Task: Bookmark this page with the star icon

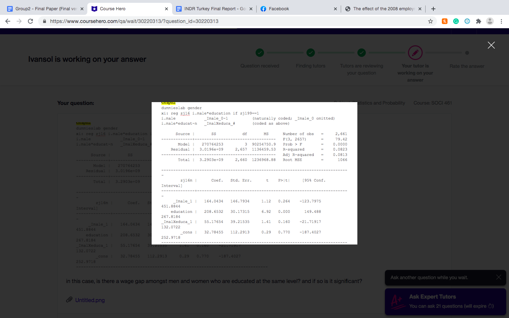Action: 431,21
